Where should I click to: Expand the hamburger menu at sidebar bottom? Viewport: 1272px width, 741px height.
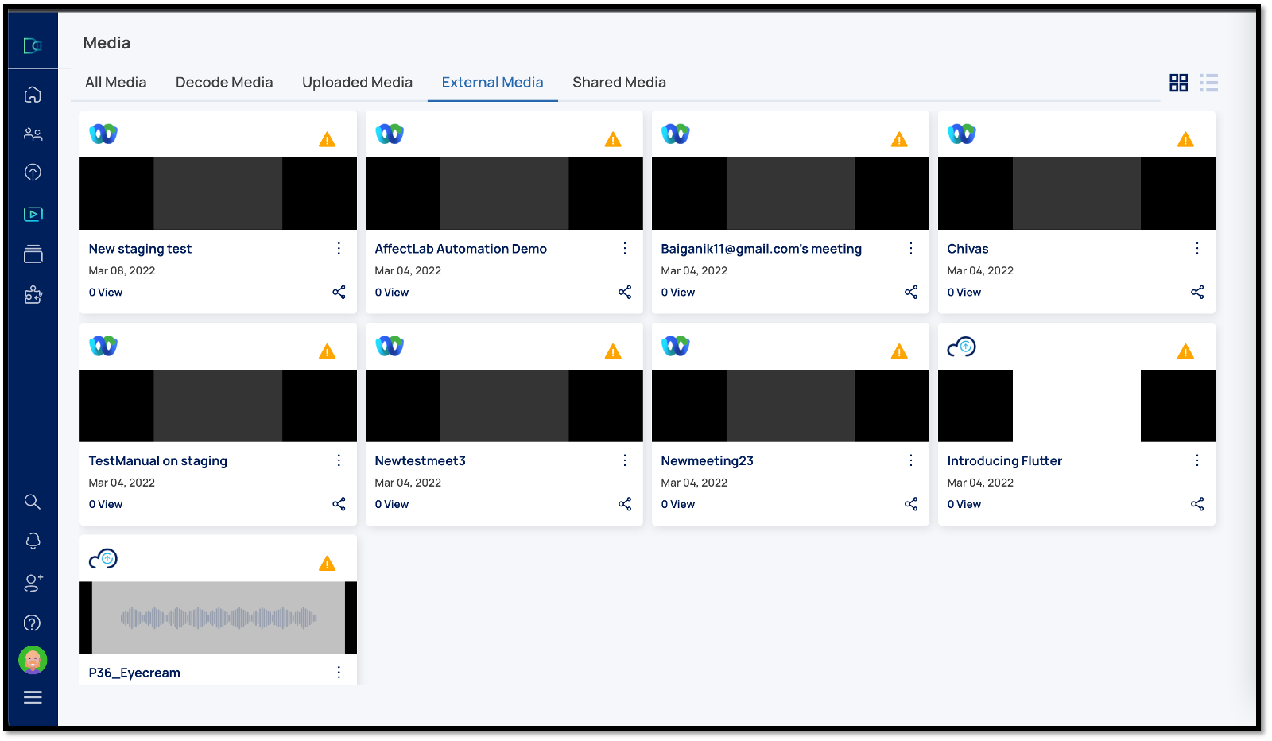coord(33,697)
